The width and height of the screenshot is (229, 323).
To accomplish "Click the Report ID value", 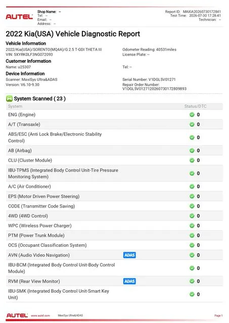I will [x=202, y=12].
